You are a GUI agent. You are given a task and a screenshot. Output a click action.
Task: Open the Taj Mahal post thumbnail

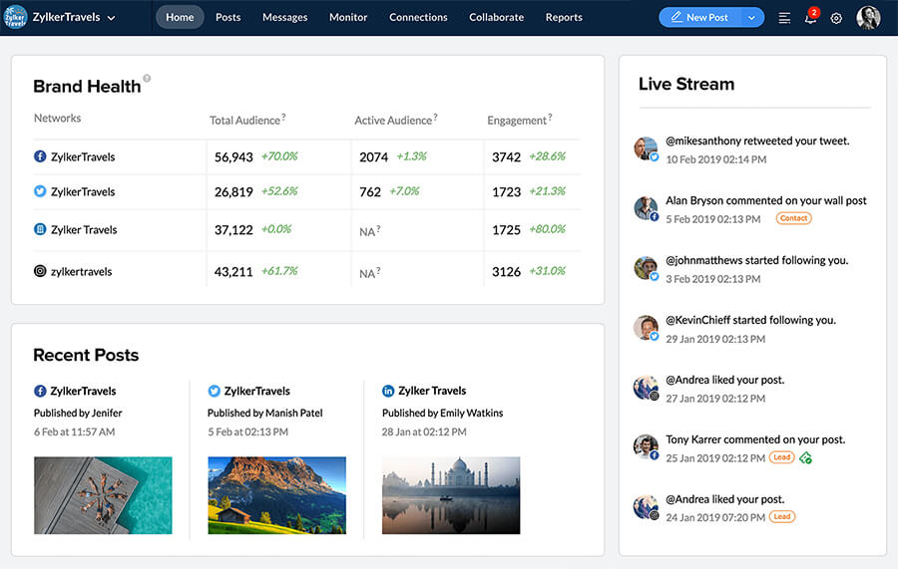pyautogui.click(x=451, y=495)
